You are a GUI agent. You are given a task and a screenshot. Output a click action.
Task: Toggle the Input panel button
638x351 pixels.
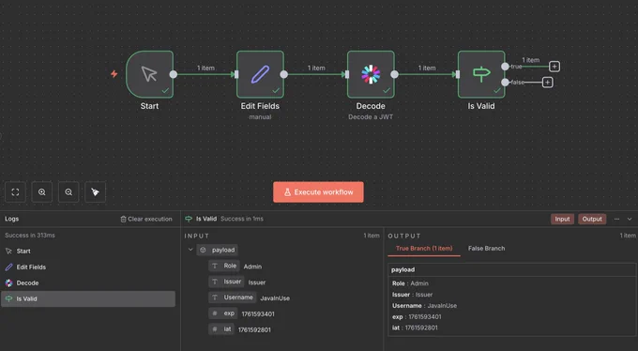(x=562, y=219)
